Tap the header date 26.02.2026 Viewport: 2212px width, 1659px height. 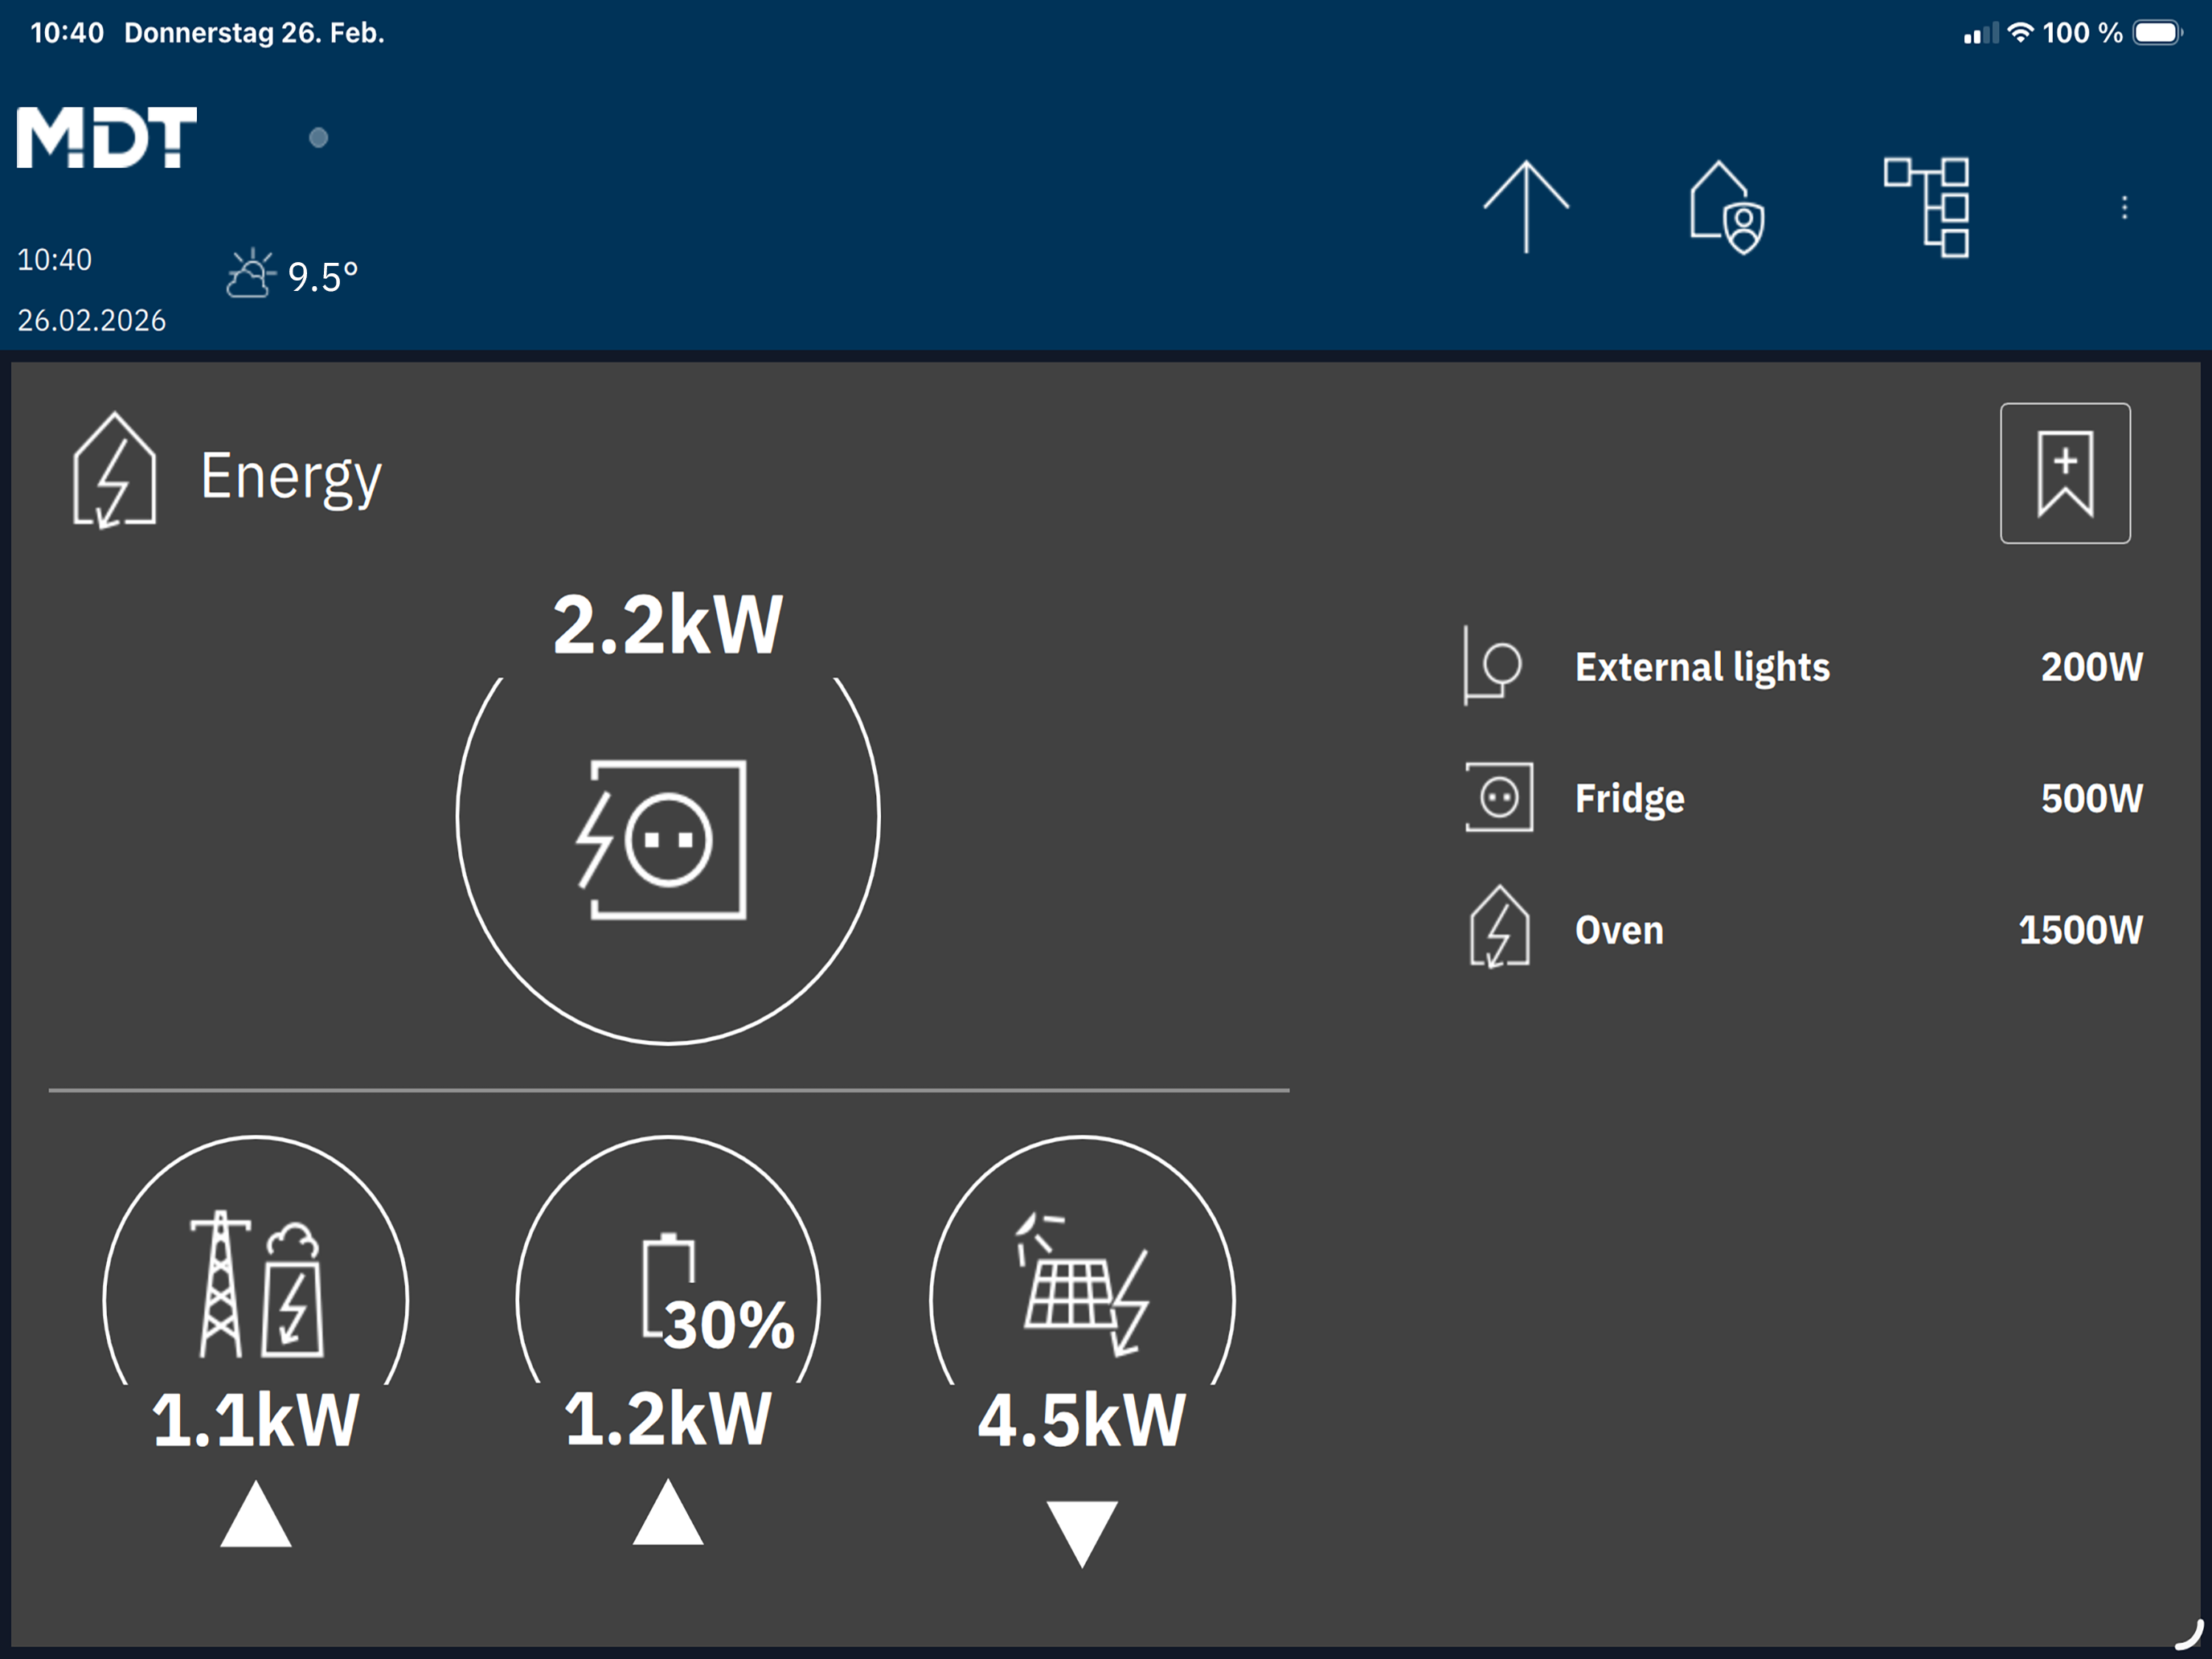point(92,320)
